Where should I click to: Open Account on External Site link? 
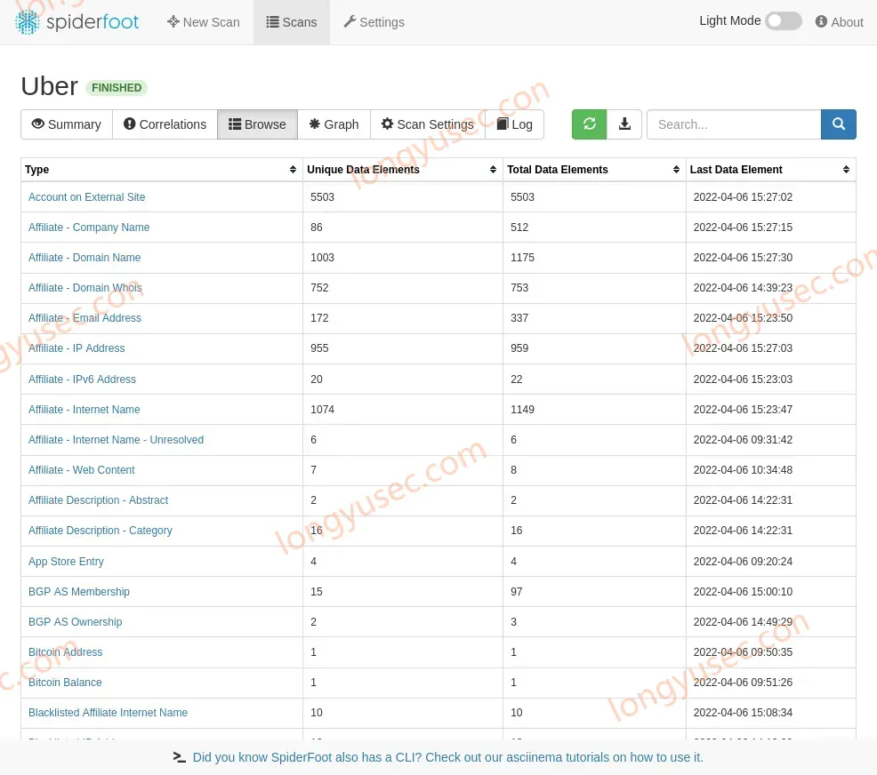(86, 197)
